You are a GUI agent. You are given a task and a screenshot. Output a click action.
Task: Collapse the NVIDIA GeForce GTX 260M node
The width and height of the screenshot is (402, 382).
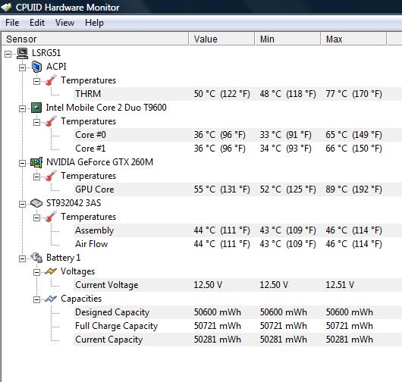[22, 163]
